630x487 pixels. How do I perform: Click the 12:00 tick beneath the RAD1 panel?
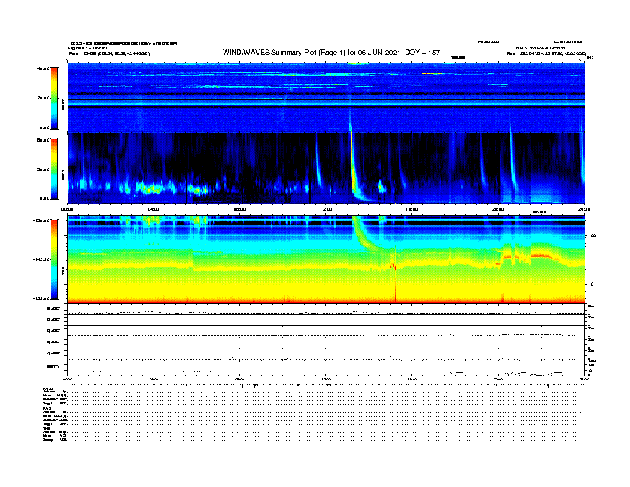(326, 209)
